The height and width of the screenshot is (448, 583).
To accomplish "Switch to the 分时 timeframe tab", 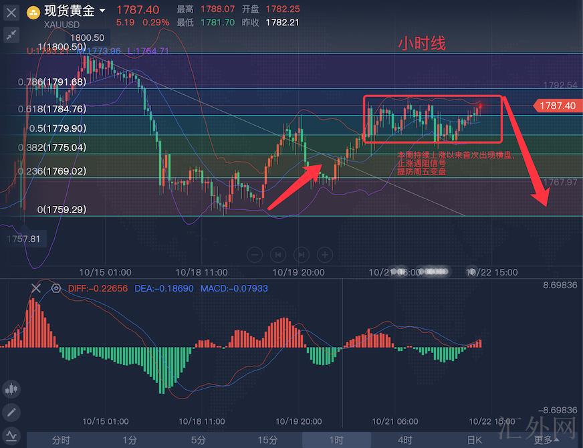I will (61, 440).
